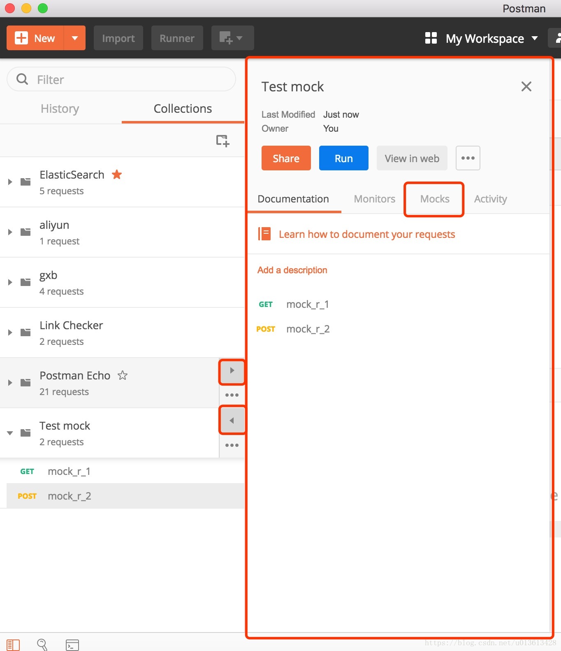Viewport: 561px width, 651px height.
Task: Switch to the History tab
Action: click(x=60, y=109)
